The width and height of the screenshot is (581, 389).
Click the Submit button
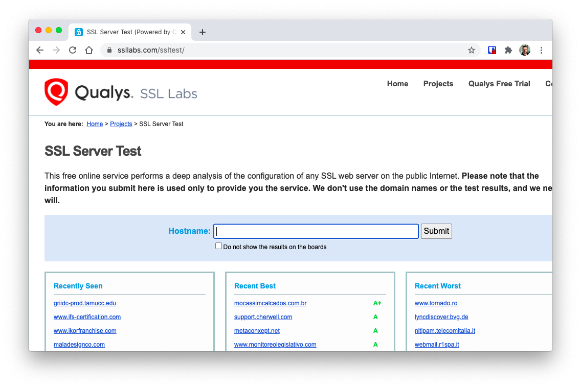(436, 231)
